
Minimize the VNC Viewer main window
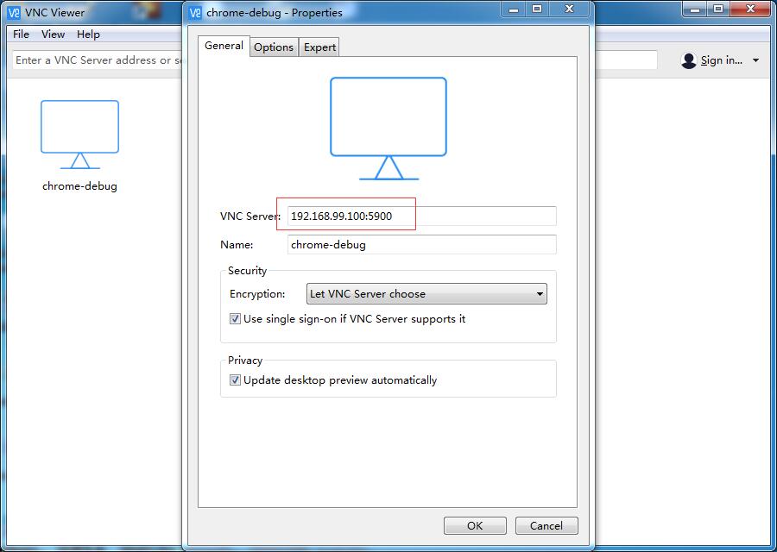[x=695, y=9]
